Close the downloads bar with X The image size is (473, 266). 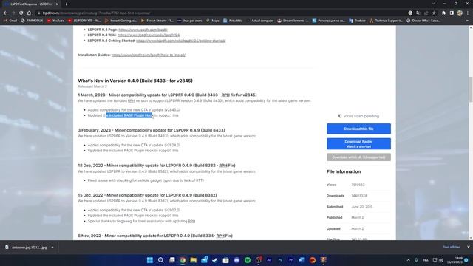click(469, 247)
